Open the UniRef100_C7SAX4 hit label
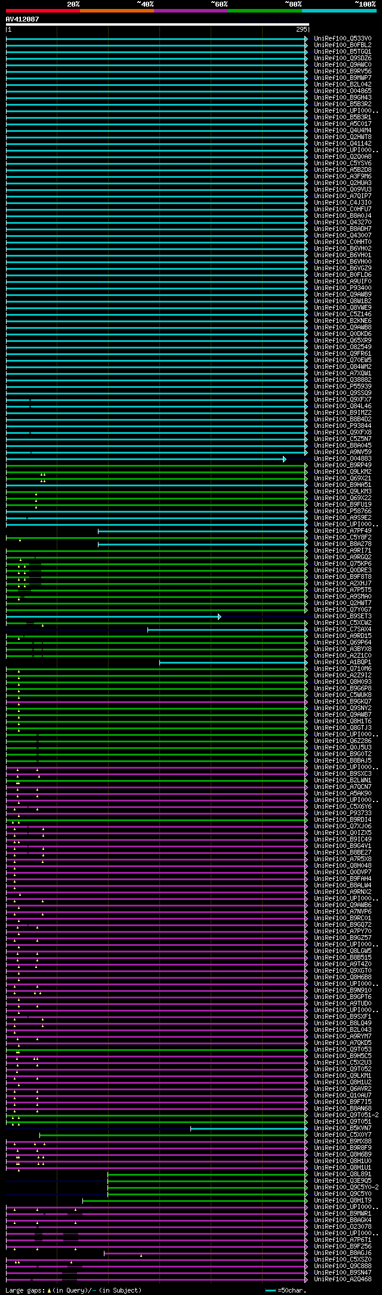The image size is (382, 1295). tap(343, 630)
